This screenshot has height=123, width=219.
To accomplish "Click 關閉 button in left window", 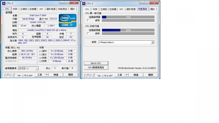I will tap(71, 75).
